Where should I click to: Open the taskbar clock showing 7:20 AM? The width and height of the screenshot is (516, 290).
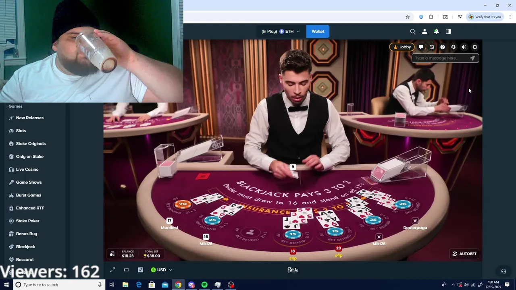tap(493, 285)
